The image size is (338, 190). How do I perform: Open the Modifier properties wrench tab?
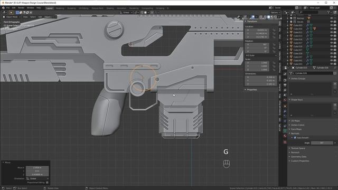(x=285, y=111)
